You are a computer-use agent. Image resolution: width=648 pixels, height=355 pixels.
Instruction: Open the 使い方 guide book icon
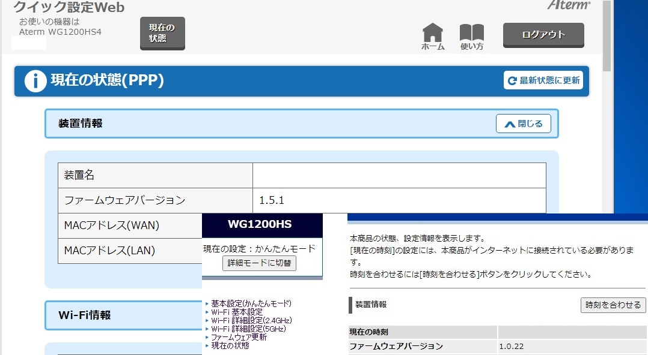point(471,37)
